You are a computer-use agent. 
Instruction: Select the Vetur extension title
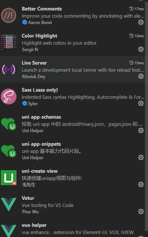(28, 198)
